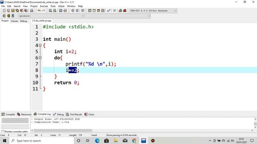The width and height of the screenshot is (257, 144).
Task: Click the greyed Abort Compilation button
Action: 15,120
